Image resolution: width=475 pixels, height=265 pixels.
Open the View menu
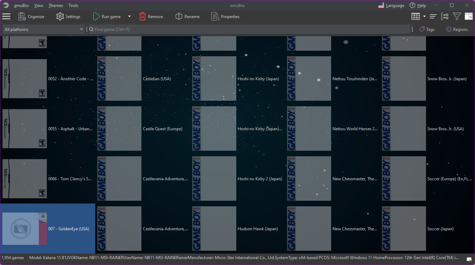(x=38, y=5)
